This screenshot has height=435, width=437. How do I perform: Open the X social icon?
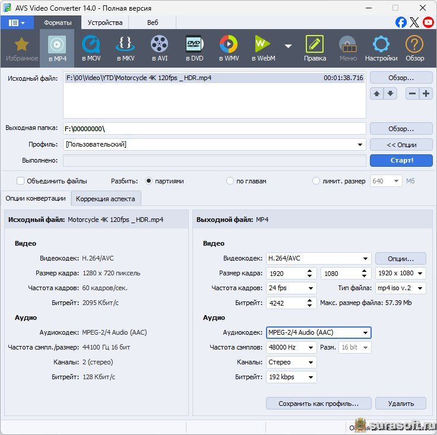pos(414,23)
